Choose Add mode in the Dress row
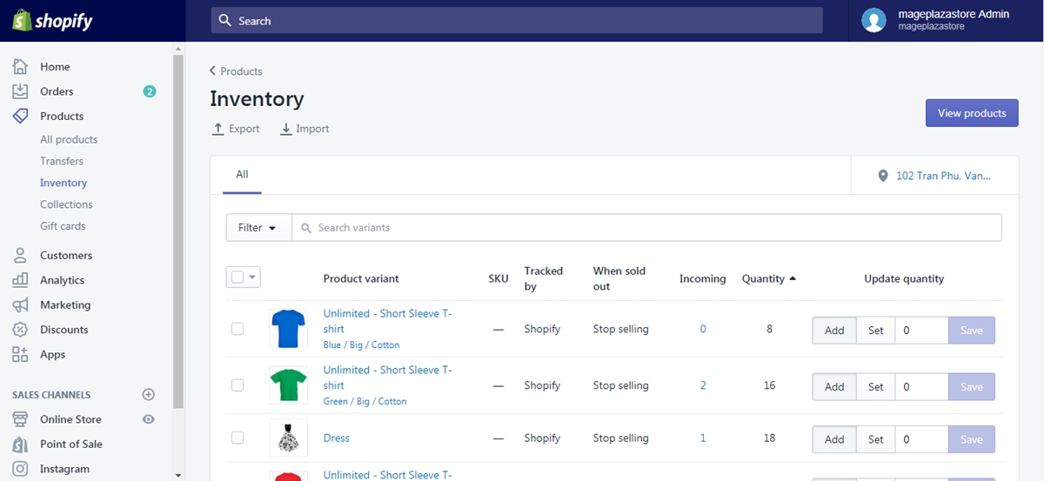Image resolution: width=1044 pixels, height=481 pixels. pos(834,439)
